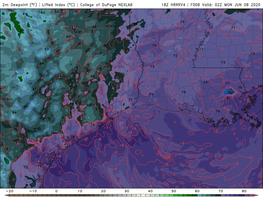
Task: Click the '-10' label on the color scale
Action: [33, 191]
